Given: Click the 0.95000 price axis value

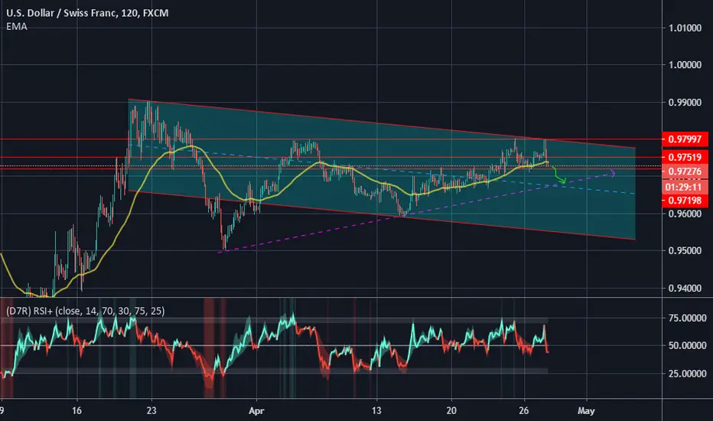Looking at the screenshot, I should tap(685, 251).
